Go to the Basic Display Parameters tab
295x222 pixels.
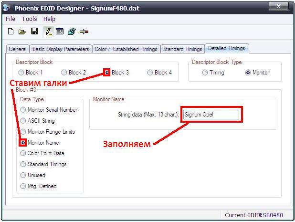pyautogui.click(x=61, y=49)
